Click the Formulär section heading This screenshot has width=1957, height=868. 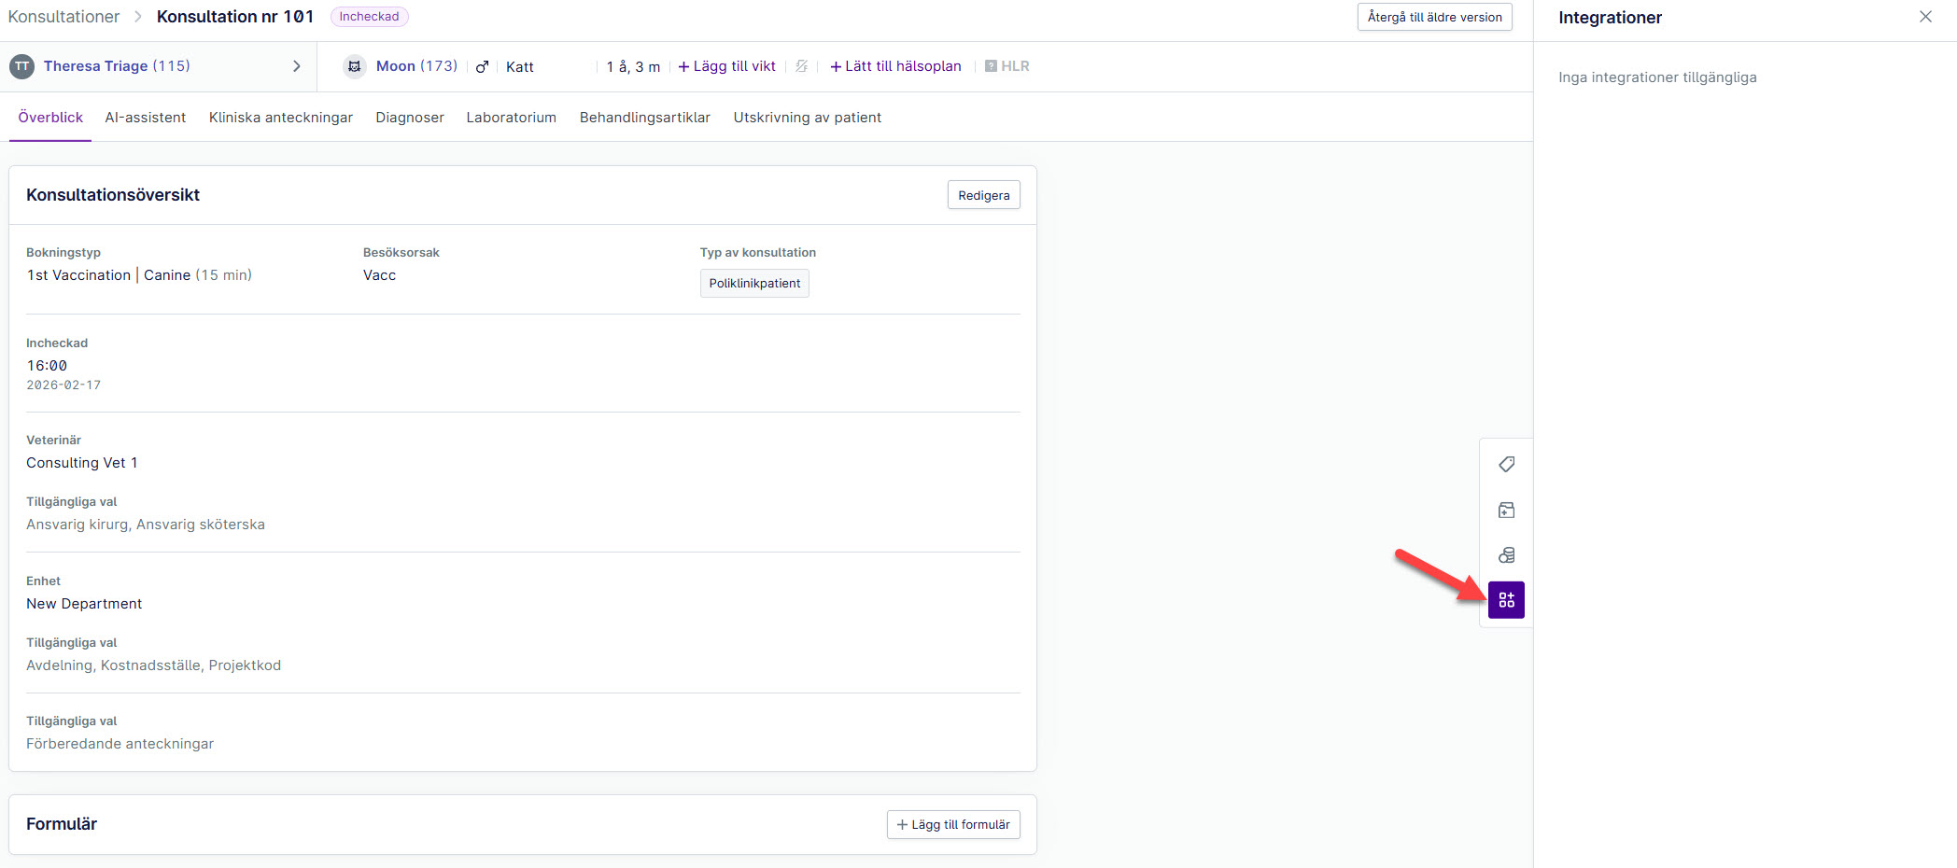[x=62, y=824]
